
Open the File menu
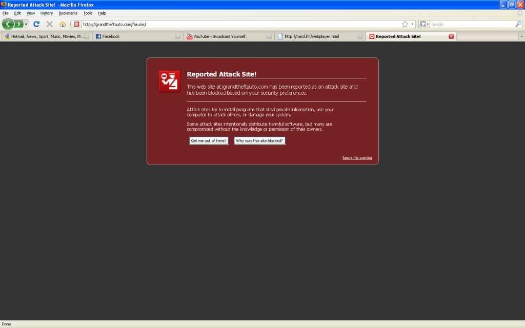tap(6, 13)
